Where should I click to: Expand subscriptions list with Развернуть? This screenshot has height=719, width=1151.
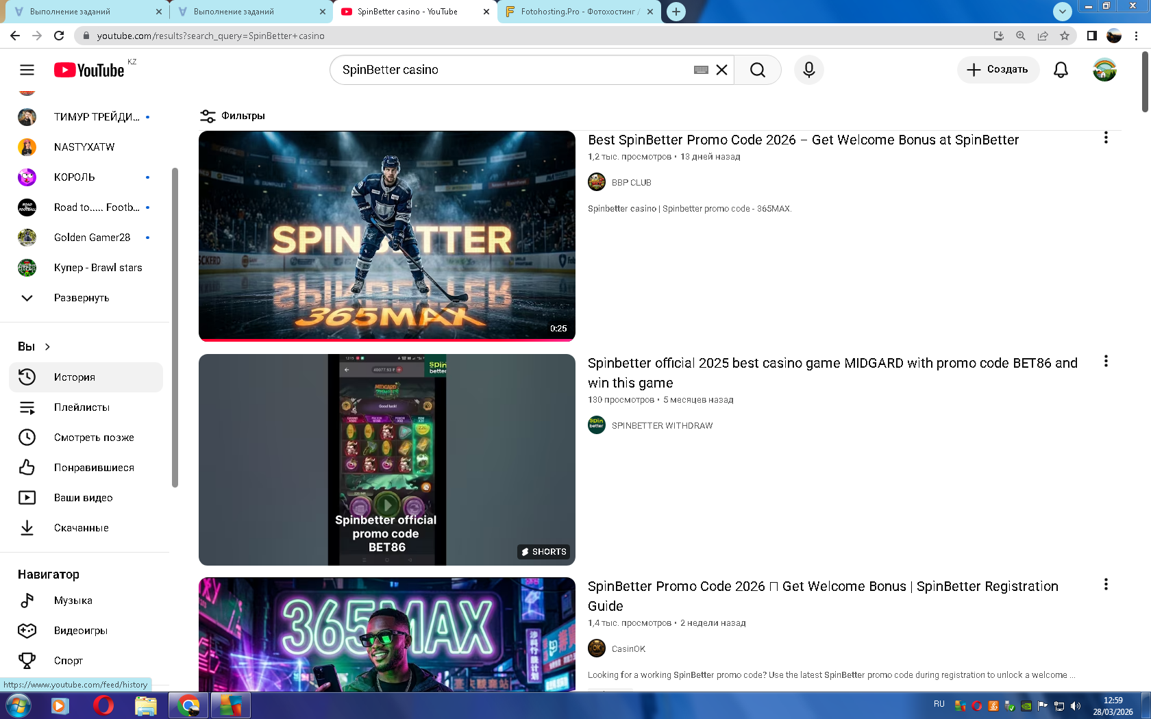pyautogui.click(x=81, y=298)
